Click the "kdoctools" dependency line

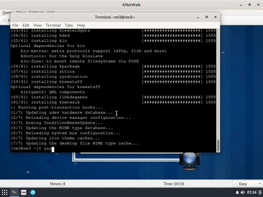click(62, 56)
